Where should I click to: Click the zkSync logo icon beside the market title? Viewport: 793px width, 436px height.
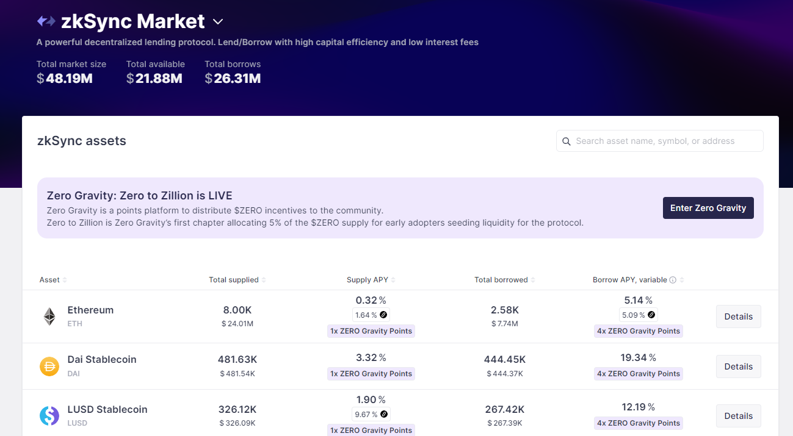point(46,21)
